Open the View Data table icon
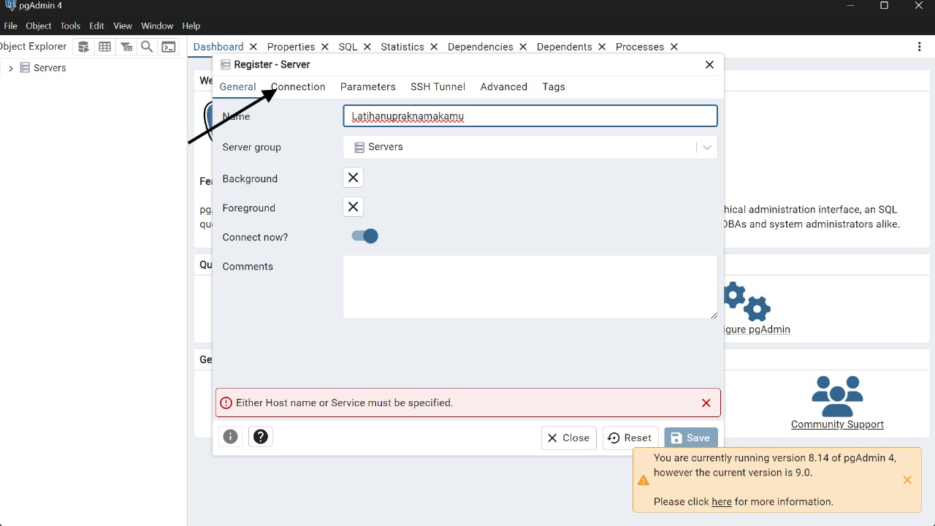 [x=105, y=47]
